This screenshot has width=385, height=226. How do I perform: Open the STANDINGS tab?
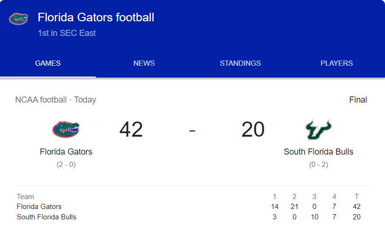[x=240, y=63]
